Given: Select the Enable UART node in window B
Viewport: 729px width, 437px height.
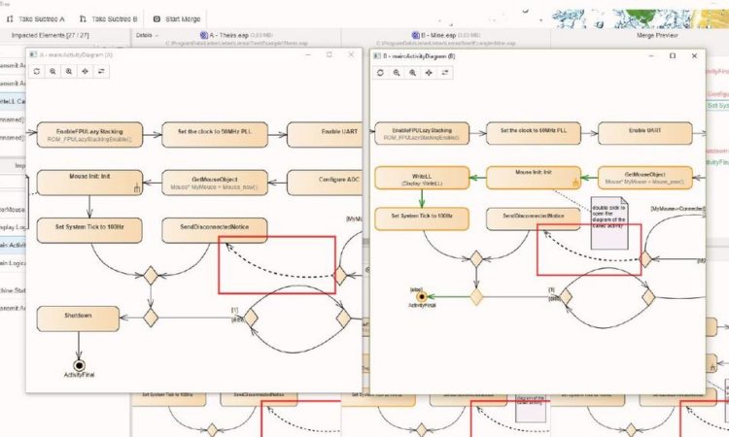Looking at the screenshot, I should 645,133.
